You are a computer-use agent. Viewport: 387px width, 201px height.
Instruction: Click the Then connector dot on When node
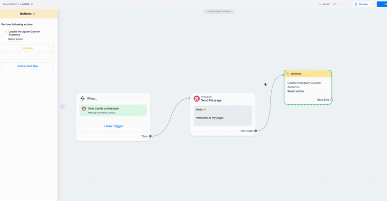pos(150,136)
